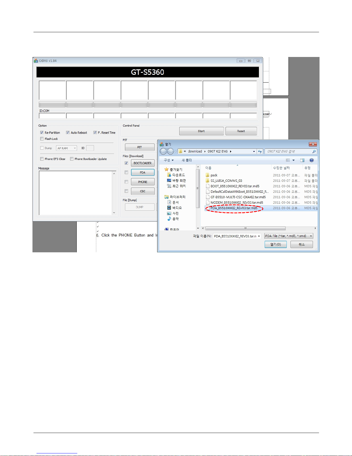The image size is (352, 456).
Task: Click the PIT button
Action: pos(140,147)
